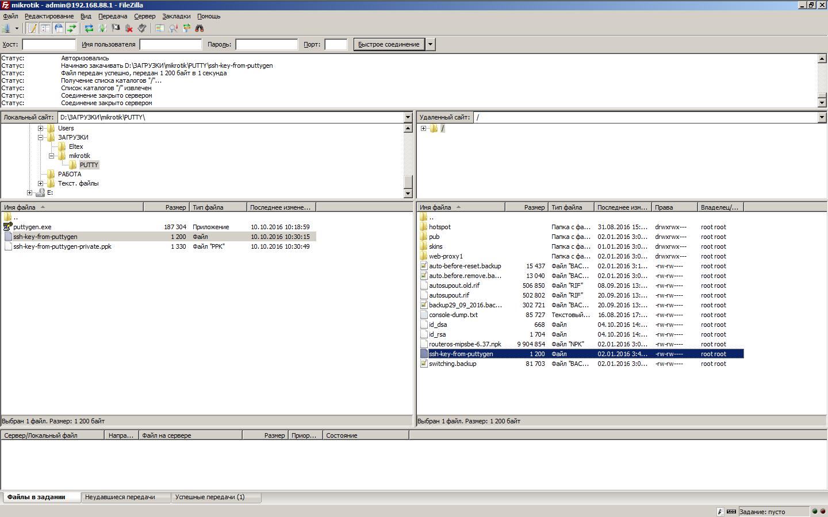
Task: Open Site Manager dropdown arrow
Action: tap(17, 28)
